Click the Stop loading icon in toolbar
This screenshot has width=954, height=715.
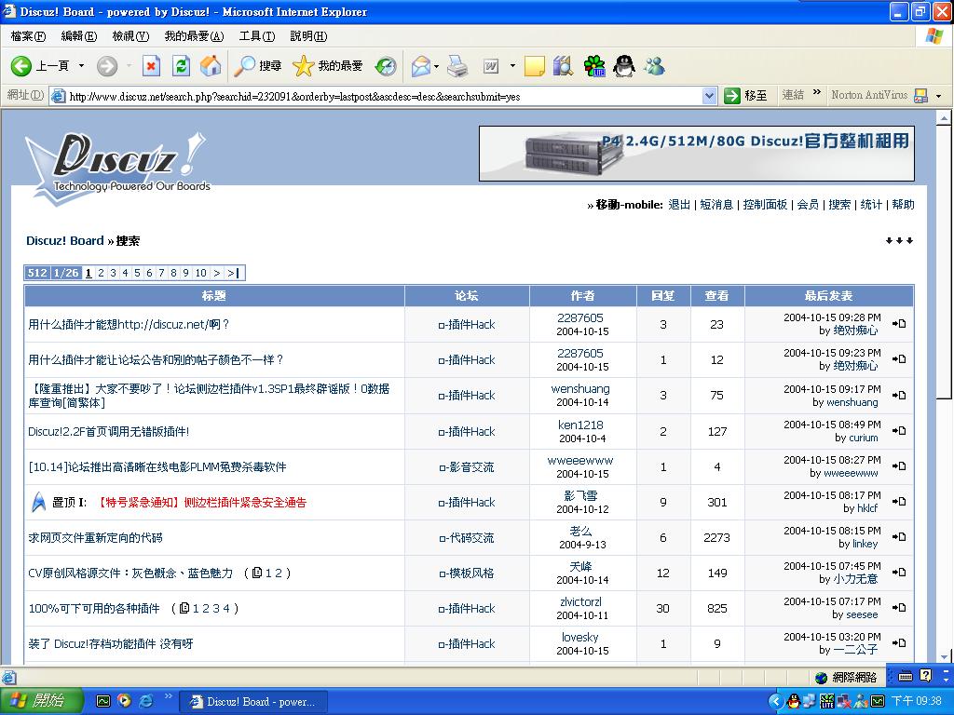point(151,66)
